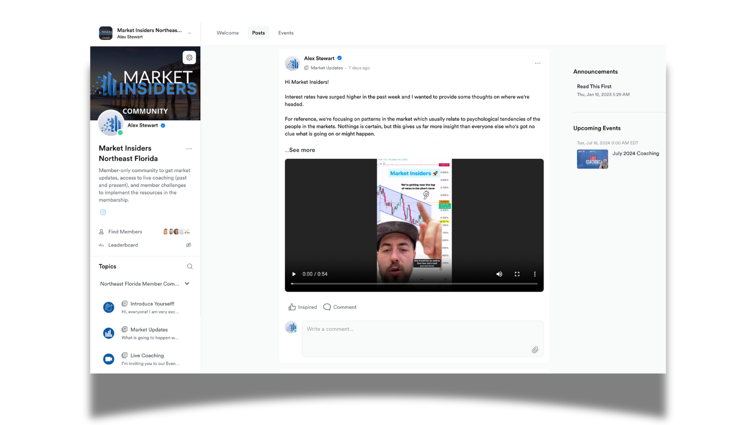Attach a file with paperclip icon
Screen dimensions: 756x425
tap(535, 350)
